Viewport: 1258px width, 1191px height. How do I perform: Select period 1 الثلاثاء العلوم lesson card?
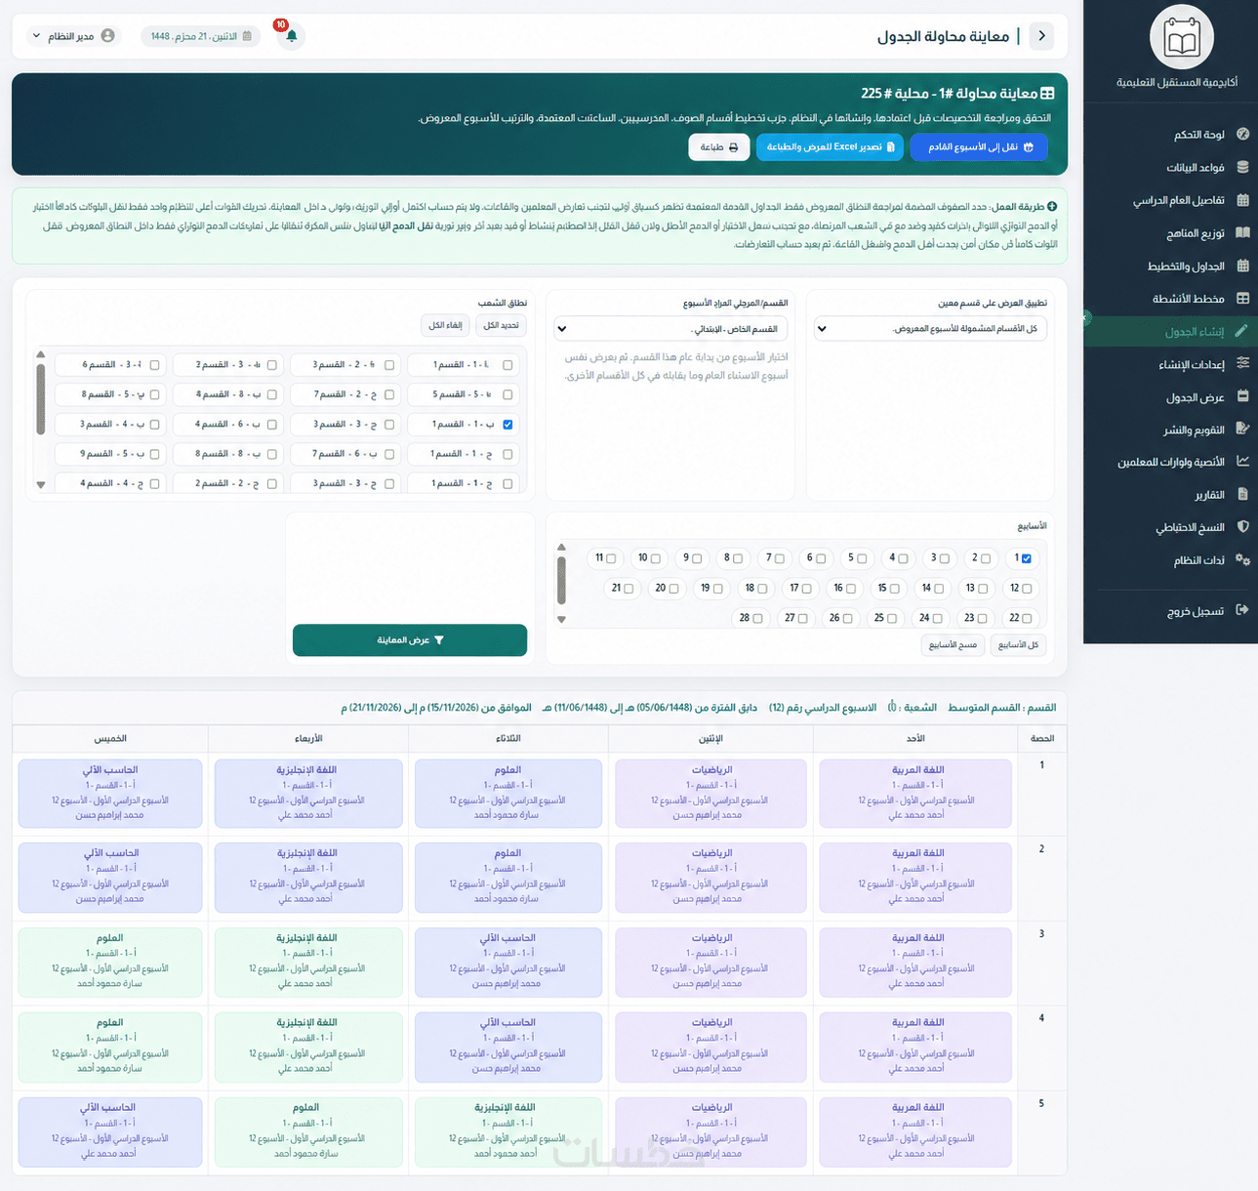[507, 793]
